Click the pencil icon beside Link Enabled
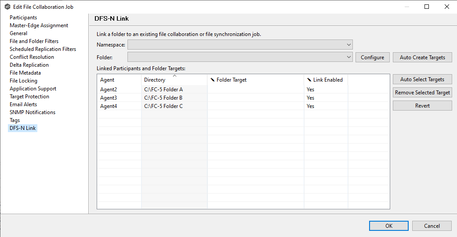 [x=309, y=80]
